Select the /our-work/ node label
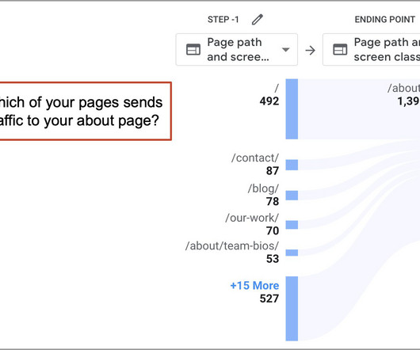420x350 pixels. [x=252, y=218]
